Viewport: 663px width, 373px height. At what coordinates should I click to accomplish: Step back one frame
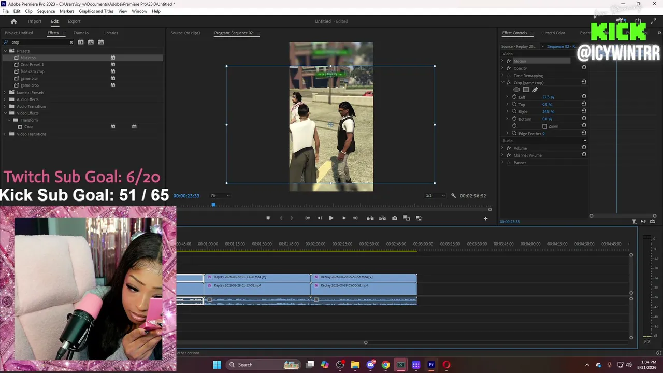point(319,218)
